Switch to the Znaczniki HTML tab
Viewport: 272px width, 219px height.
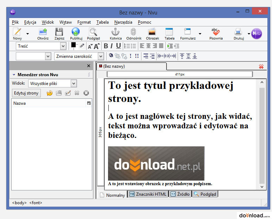pyautogui.click(x=148, y=194)
